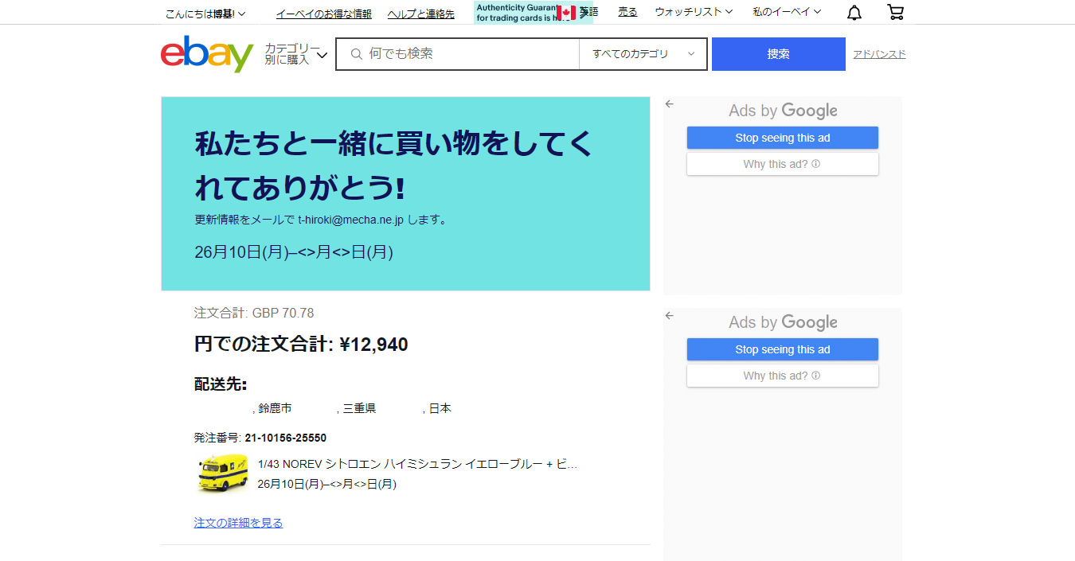Image resolution: width=1075 pixels, height=561 pixels.
Task: Click back arrow on top Google ad
Action: point(670,104)
